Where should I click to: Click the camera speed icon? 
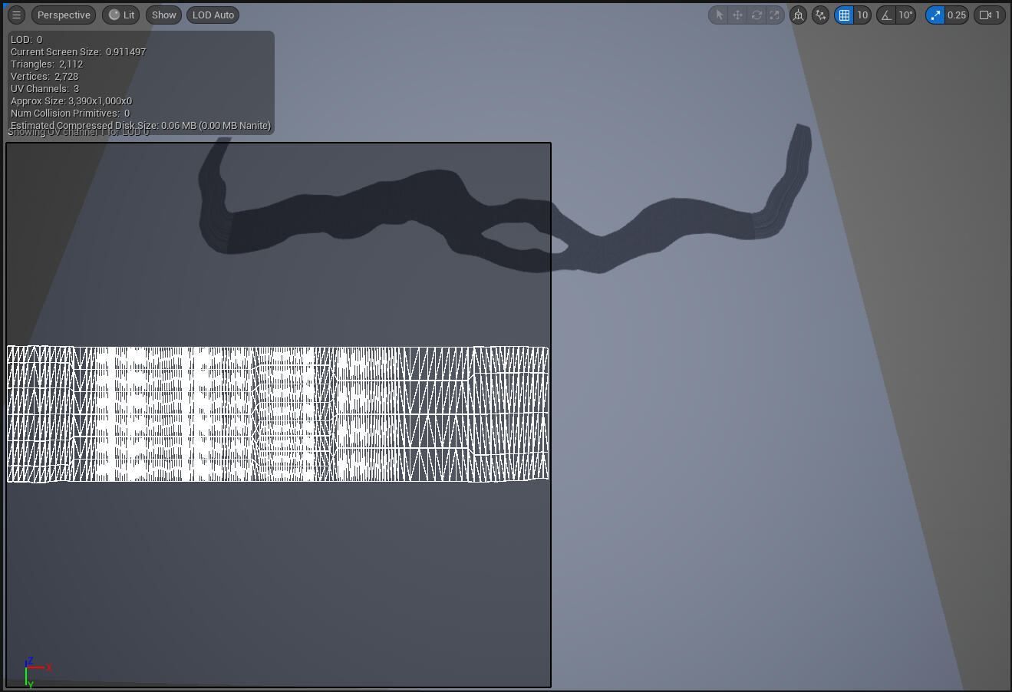click(x=986, y=15)
